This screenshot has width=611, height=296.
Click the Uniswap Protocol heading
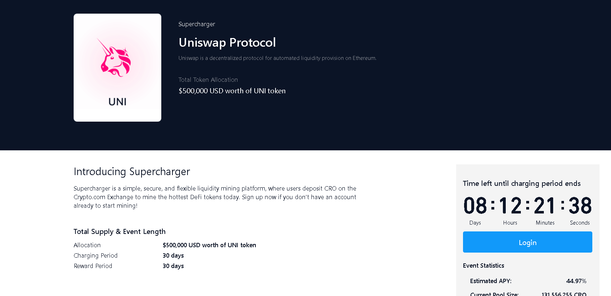[227, 43]
